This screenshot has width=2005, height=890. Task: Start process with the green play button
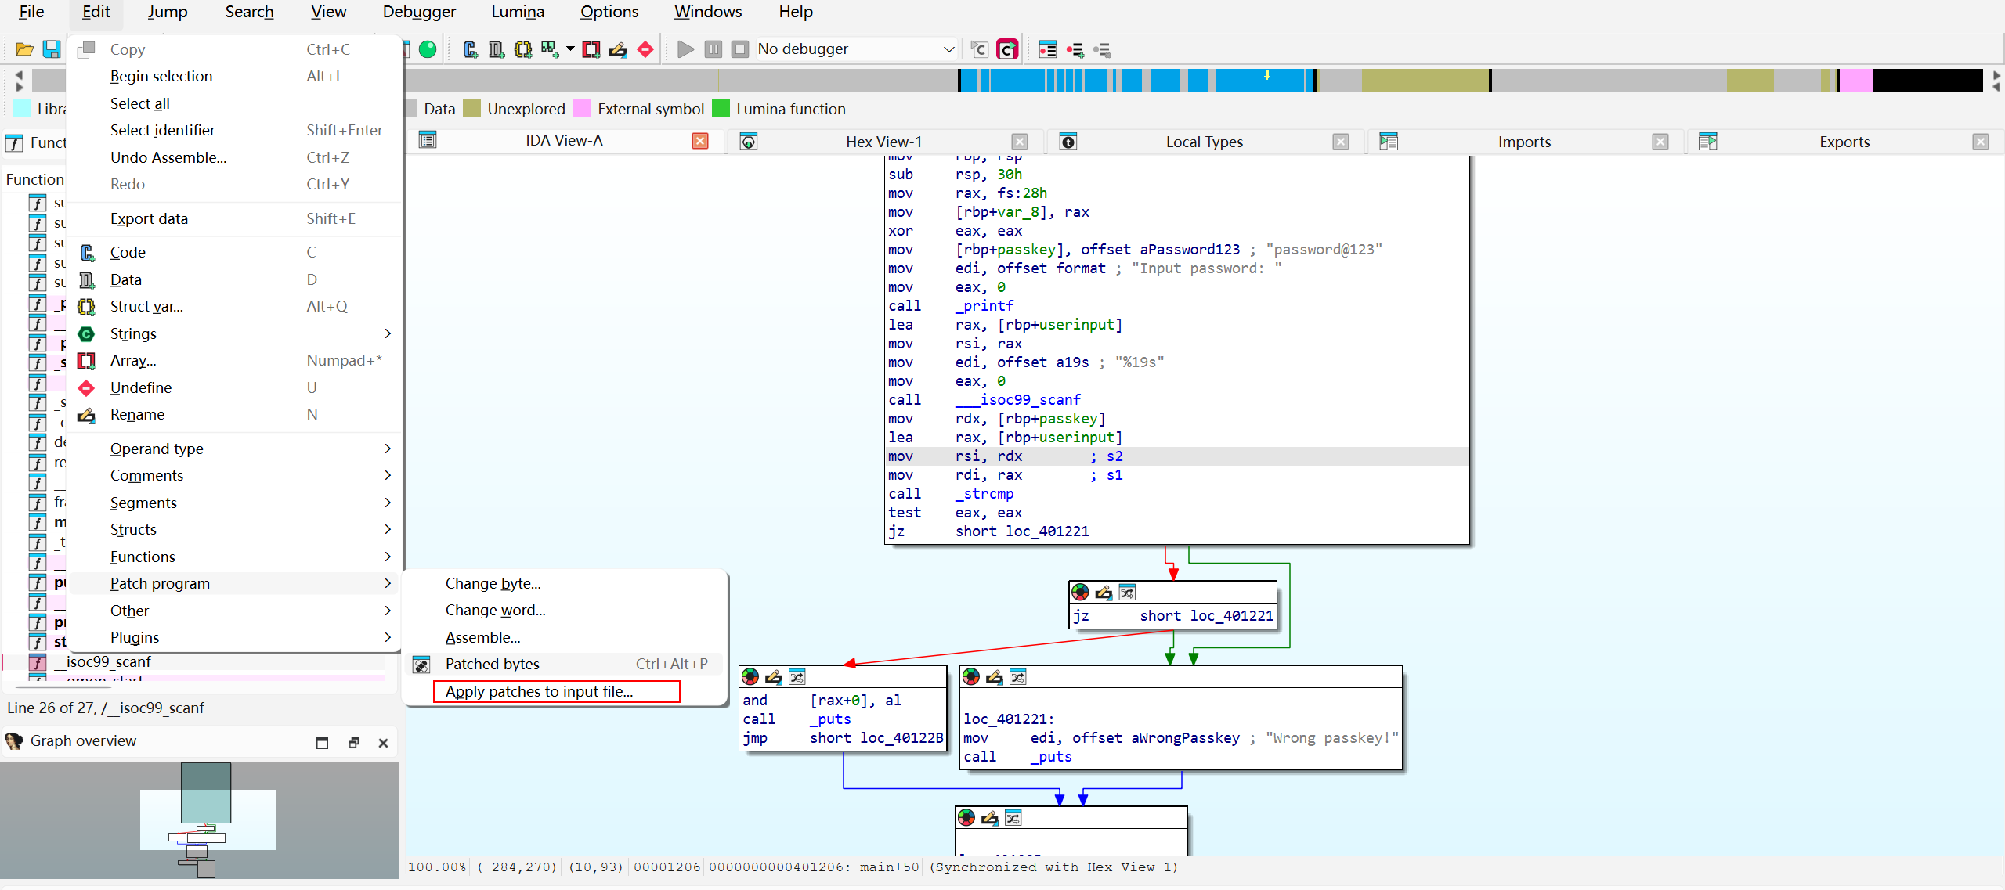coord(685,49)
